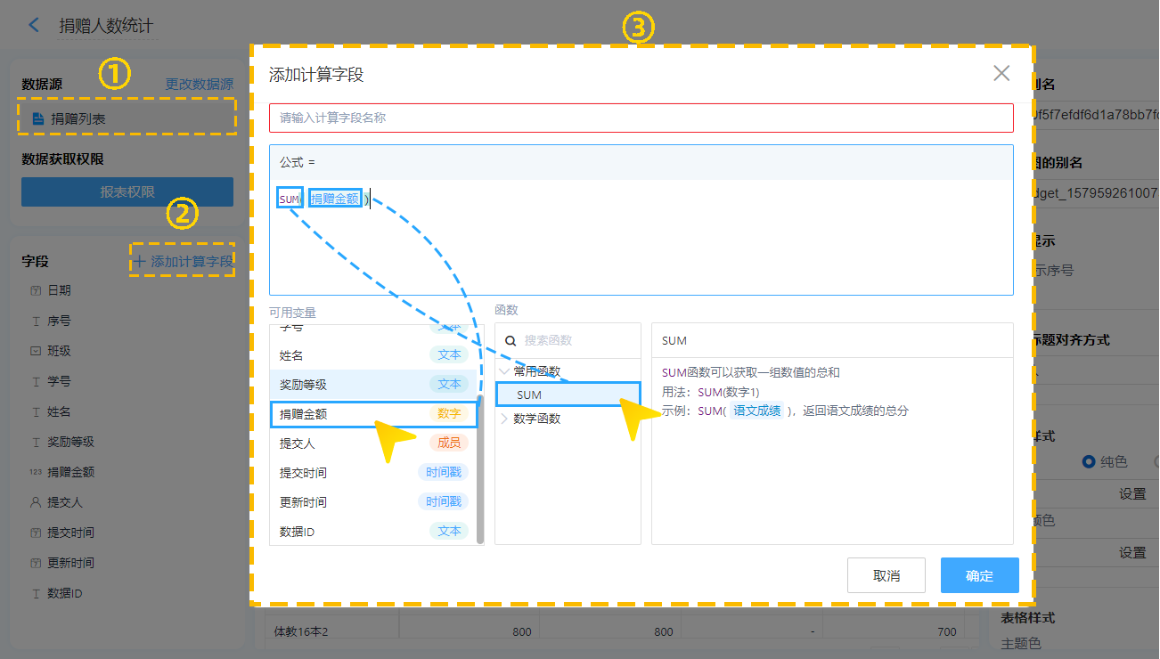Click the 捐赠列表 data source icon

(37, 118)
